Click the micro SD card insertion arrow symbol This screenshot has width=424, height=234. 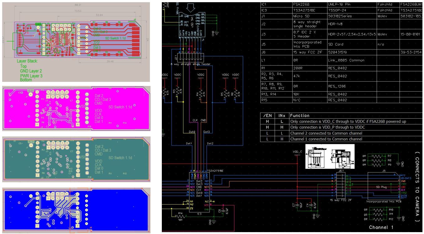pos(190,7)
